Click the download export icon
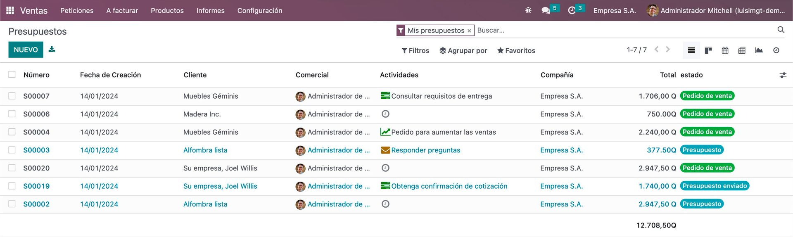Viewport: 793px width, 237px height. (52, 49)
